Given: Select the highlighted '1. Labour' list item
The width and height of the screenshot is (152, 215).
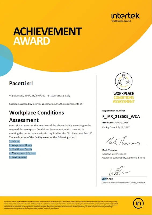Looking at the screenshot, I should (15, 141).
